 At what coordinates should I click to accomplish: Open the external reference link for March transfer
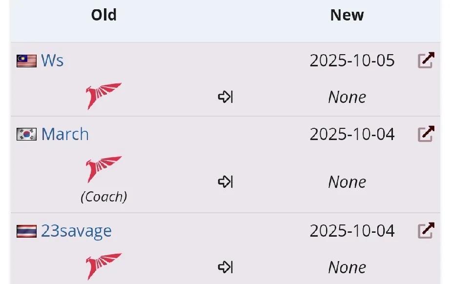426,134
